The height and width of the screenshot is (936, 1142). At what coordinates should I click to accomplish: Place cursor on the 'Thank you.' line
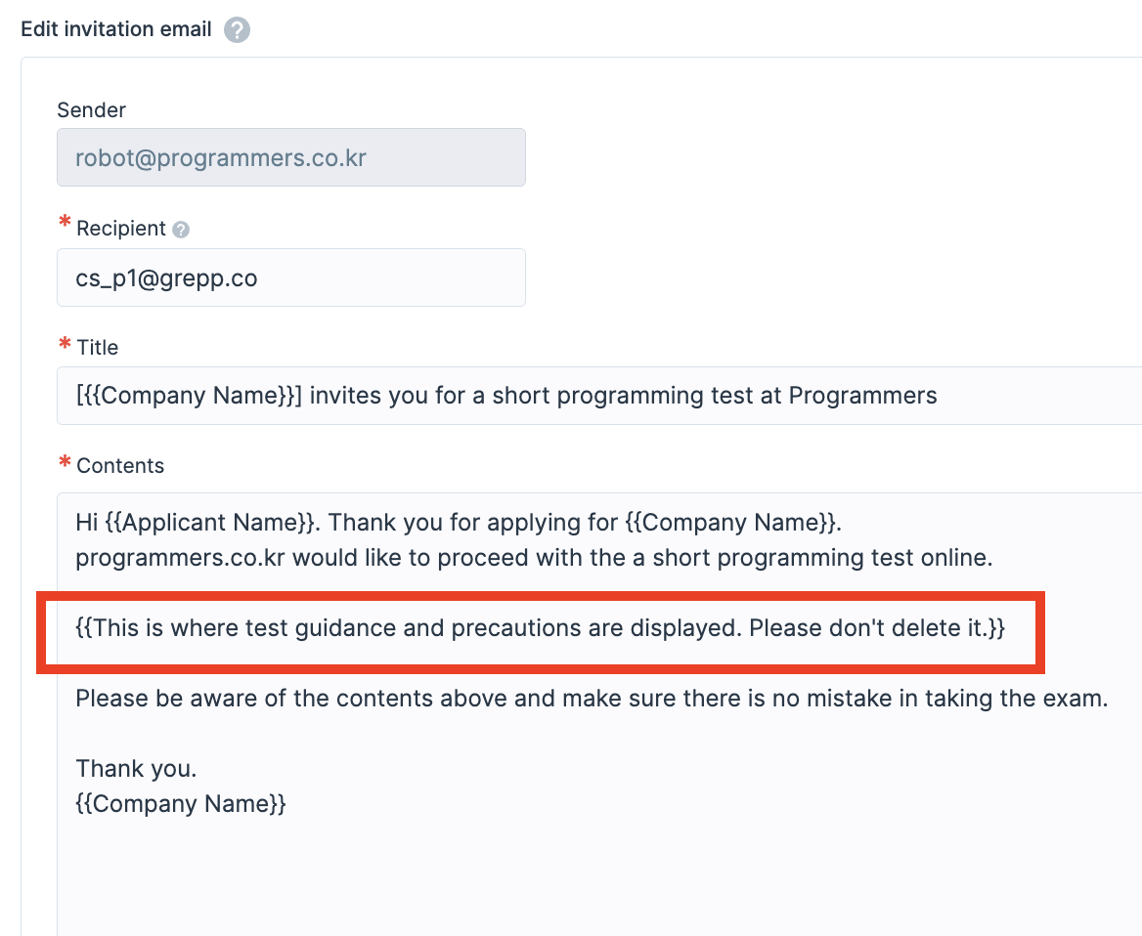pyautogui.click(x=136, y=769)
